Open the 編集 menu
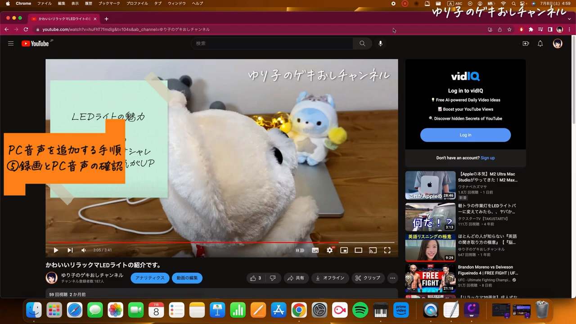The image size is (576, 324). (x=62, y=4)
